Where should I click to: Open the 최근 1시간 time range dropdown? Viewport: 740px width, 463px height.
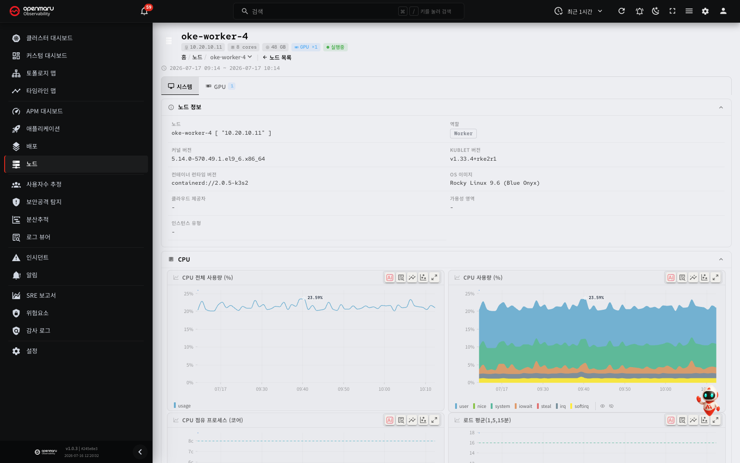[x=579, y=11]
